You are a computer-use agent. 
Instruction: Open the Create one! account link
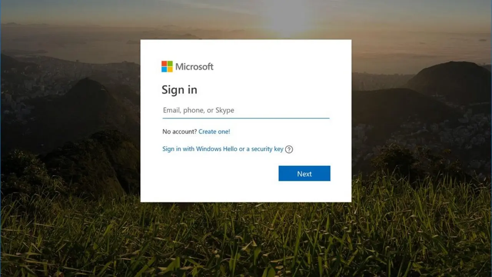click(x=214, y=132)
